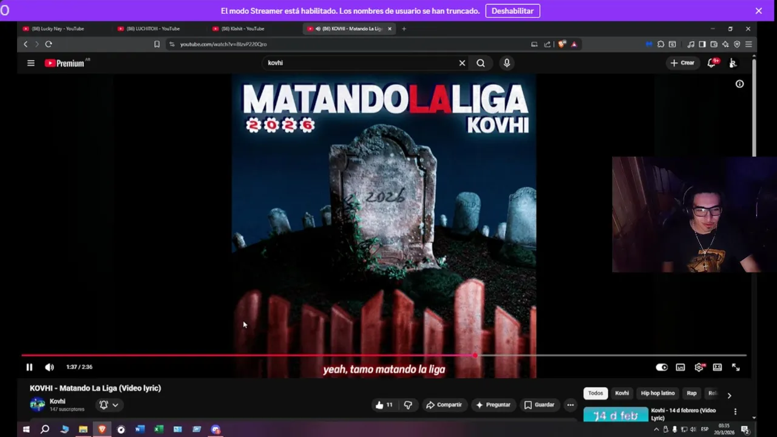Open the browser main hamburger menu
777x437 pixels.
point(748,44)
